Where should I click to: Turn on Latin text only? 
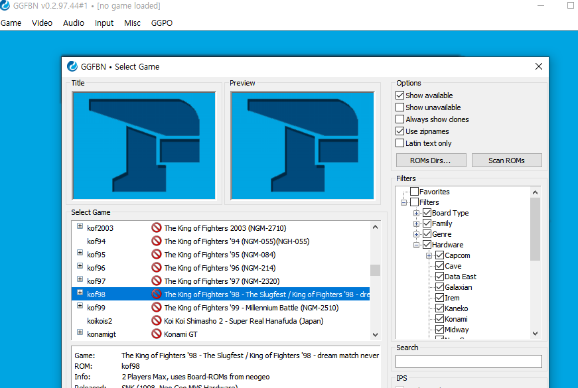click(x=399, y=143)
